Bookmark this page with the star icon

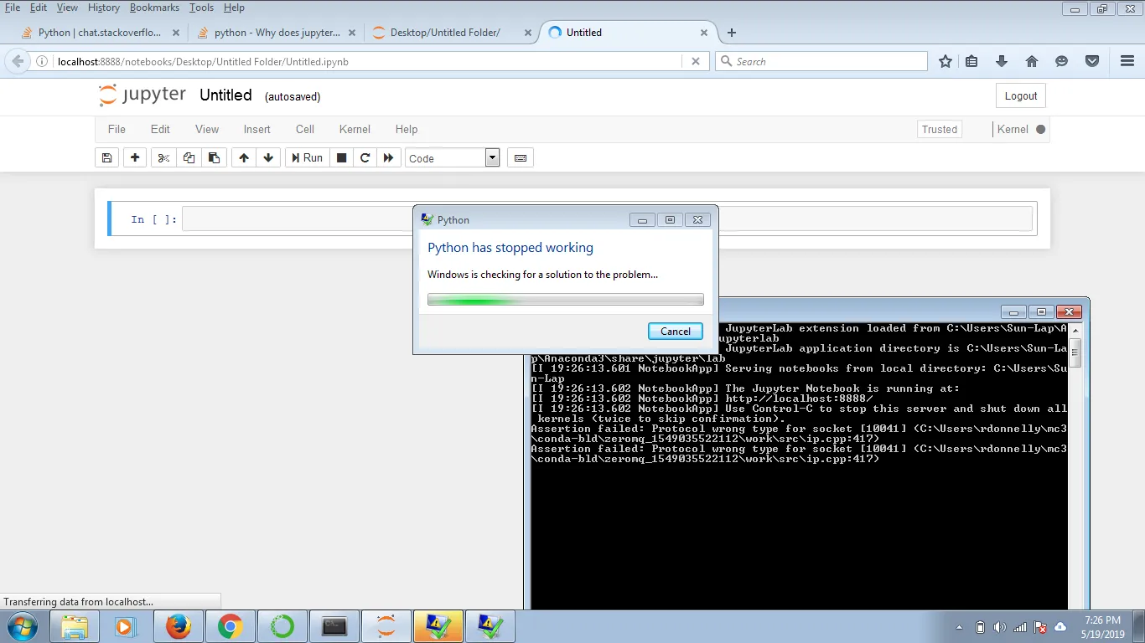pos(946,61)
